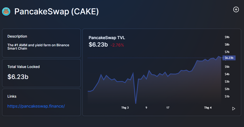244x127 pixels.
Task: Click the Description card heading
Action: [17, 36]
